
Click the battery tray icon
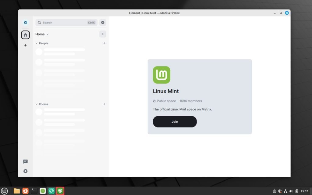pos(297,191)
